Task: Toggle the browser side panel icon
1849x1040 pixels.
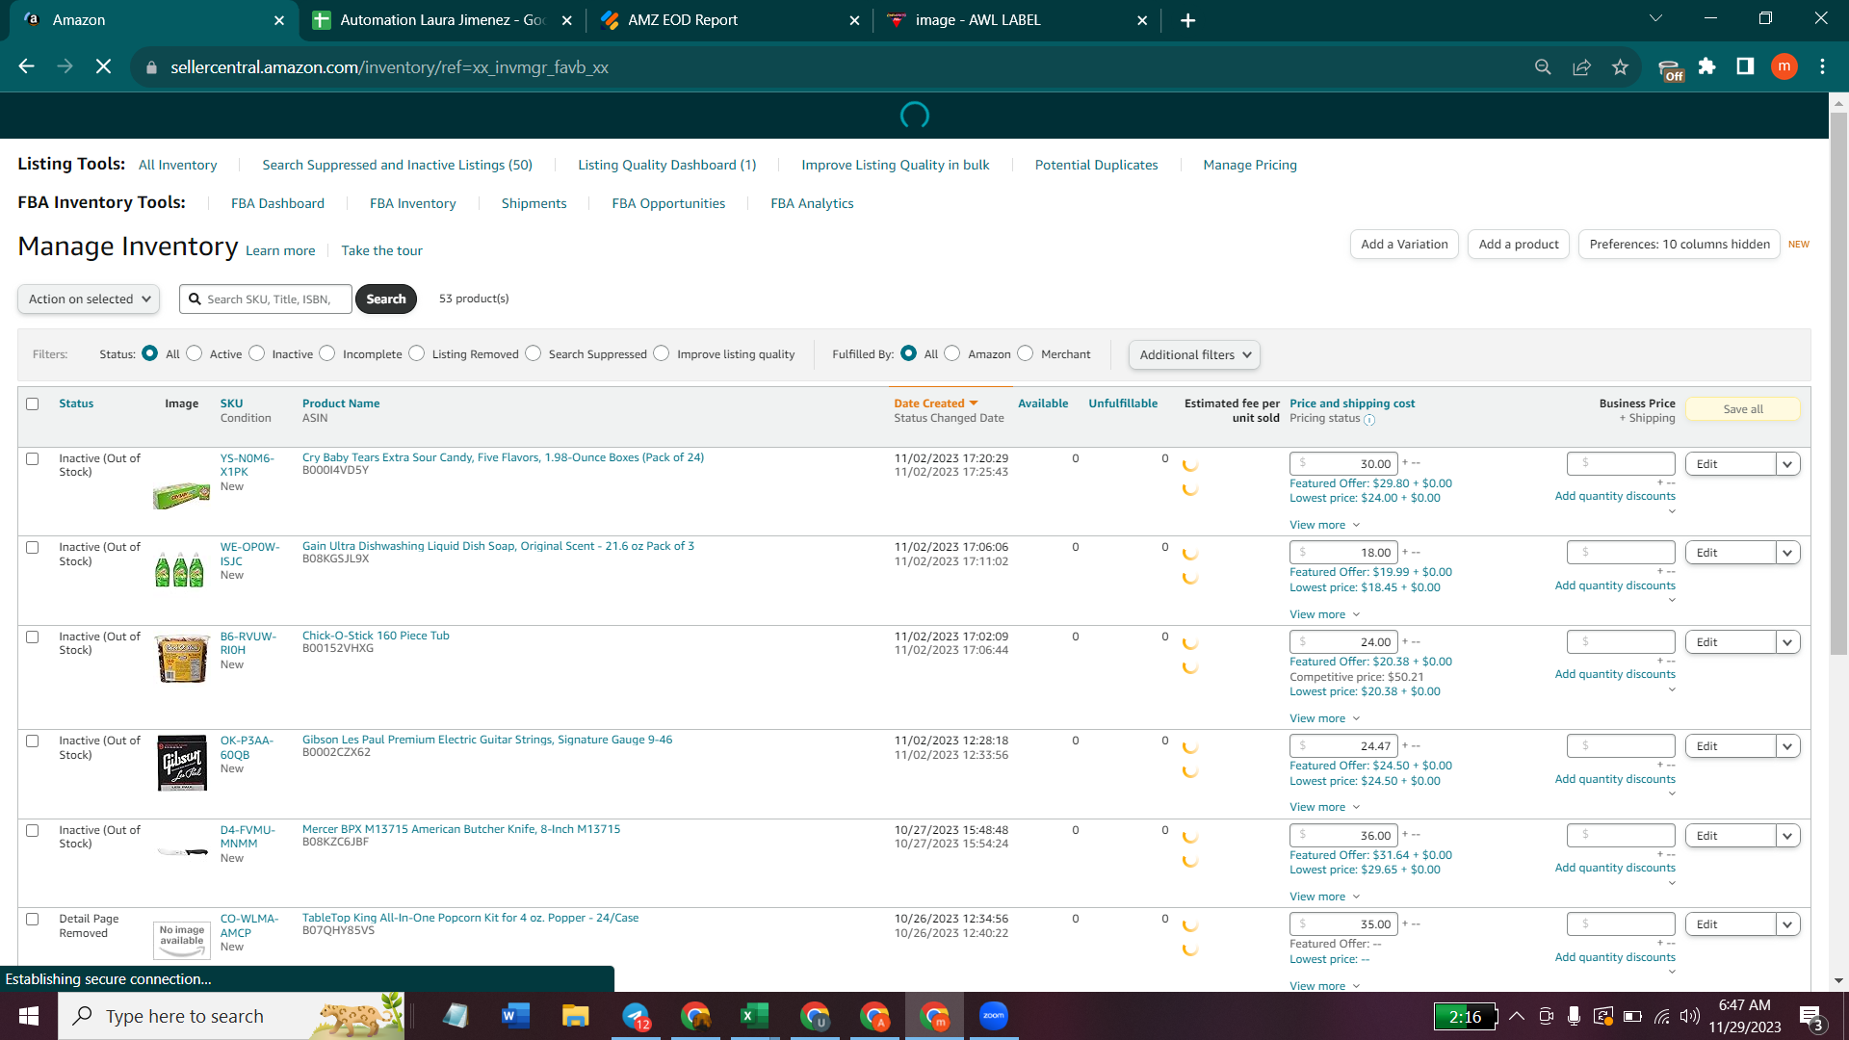Action: point(1745,66)
